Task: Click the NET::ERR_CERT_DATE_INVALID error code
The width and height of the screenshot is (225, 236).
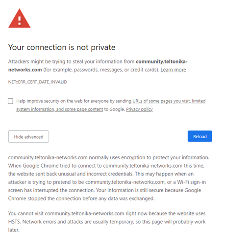Action: [38, 82]
